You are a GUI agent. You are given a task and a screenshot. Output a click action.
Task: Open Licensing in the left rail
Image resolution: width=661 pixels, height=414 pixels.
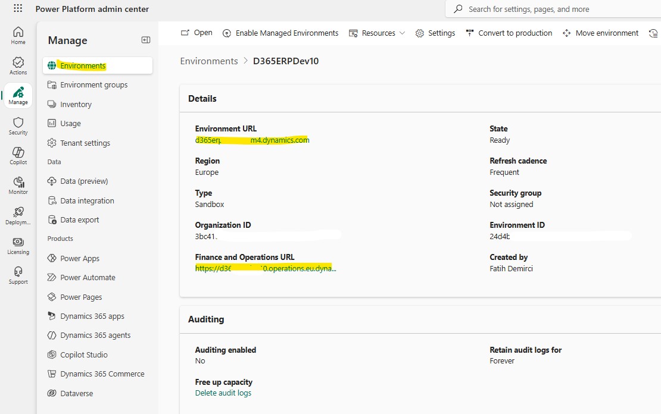[x=18, y=246]
